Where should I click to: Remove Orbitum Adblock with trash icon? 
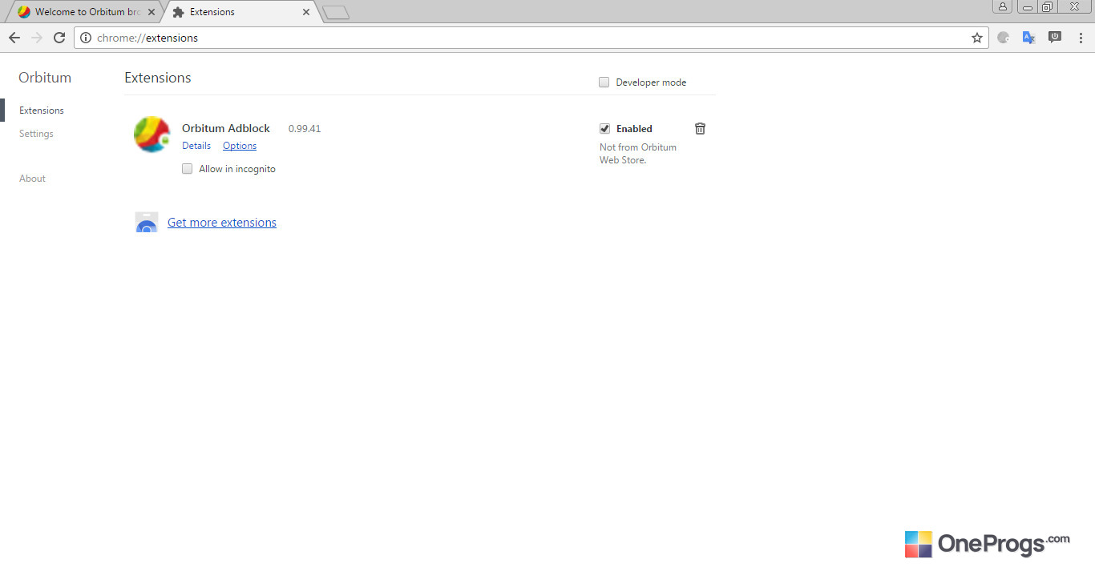pos(700,128)
